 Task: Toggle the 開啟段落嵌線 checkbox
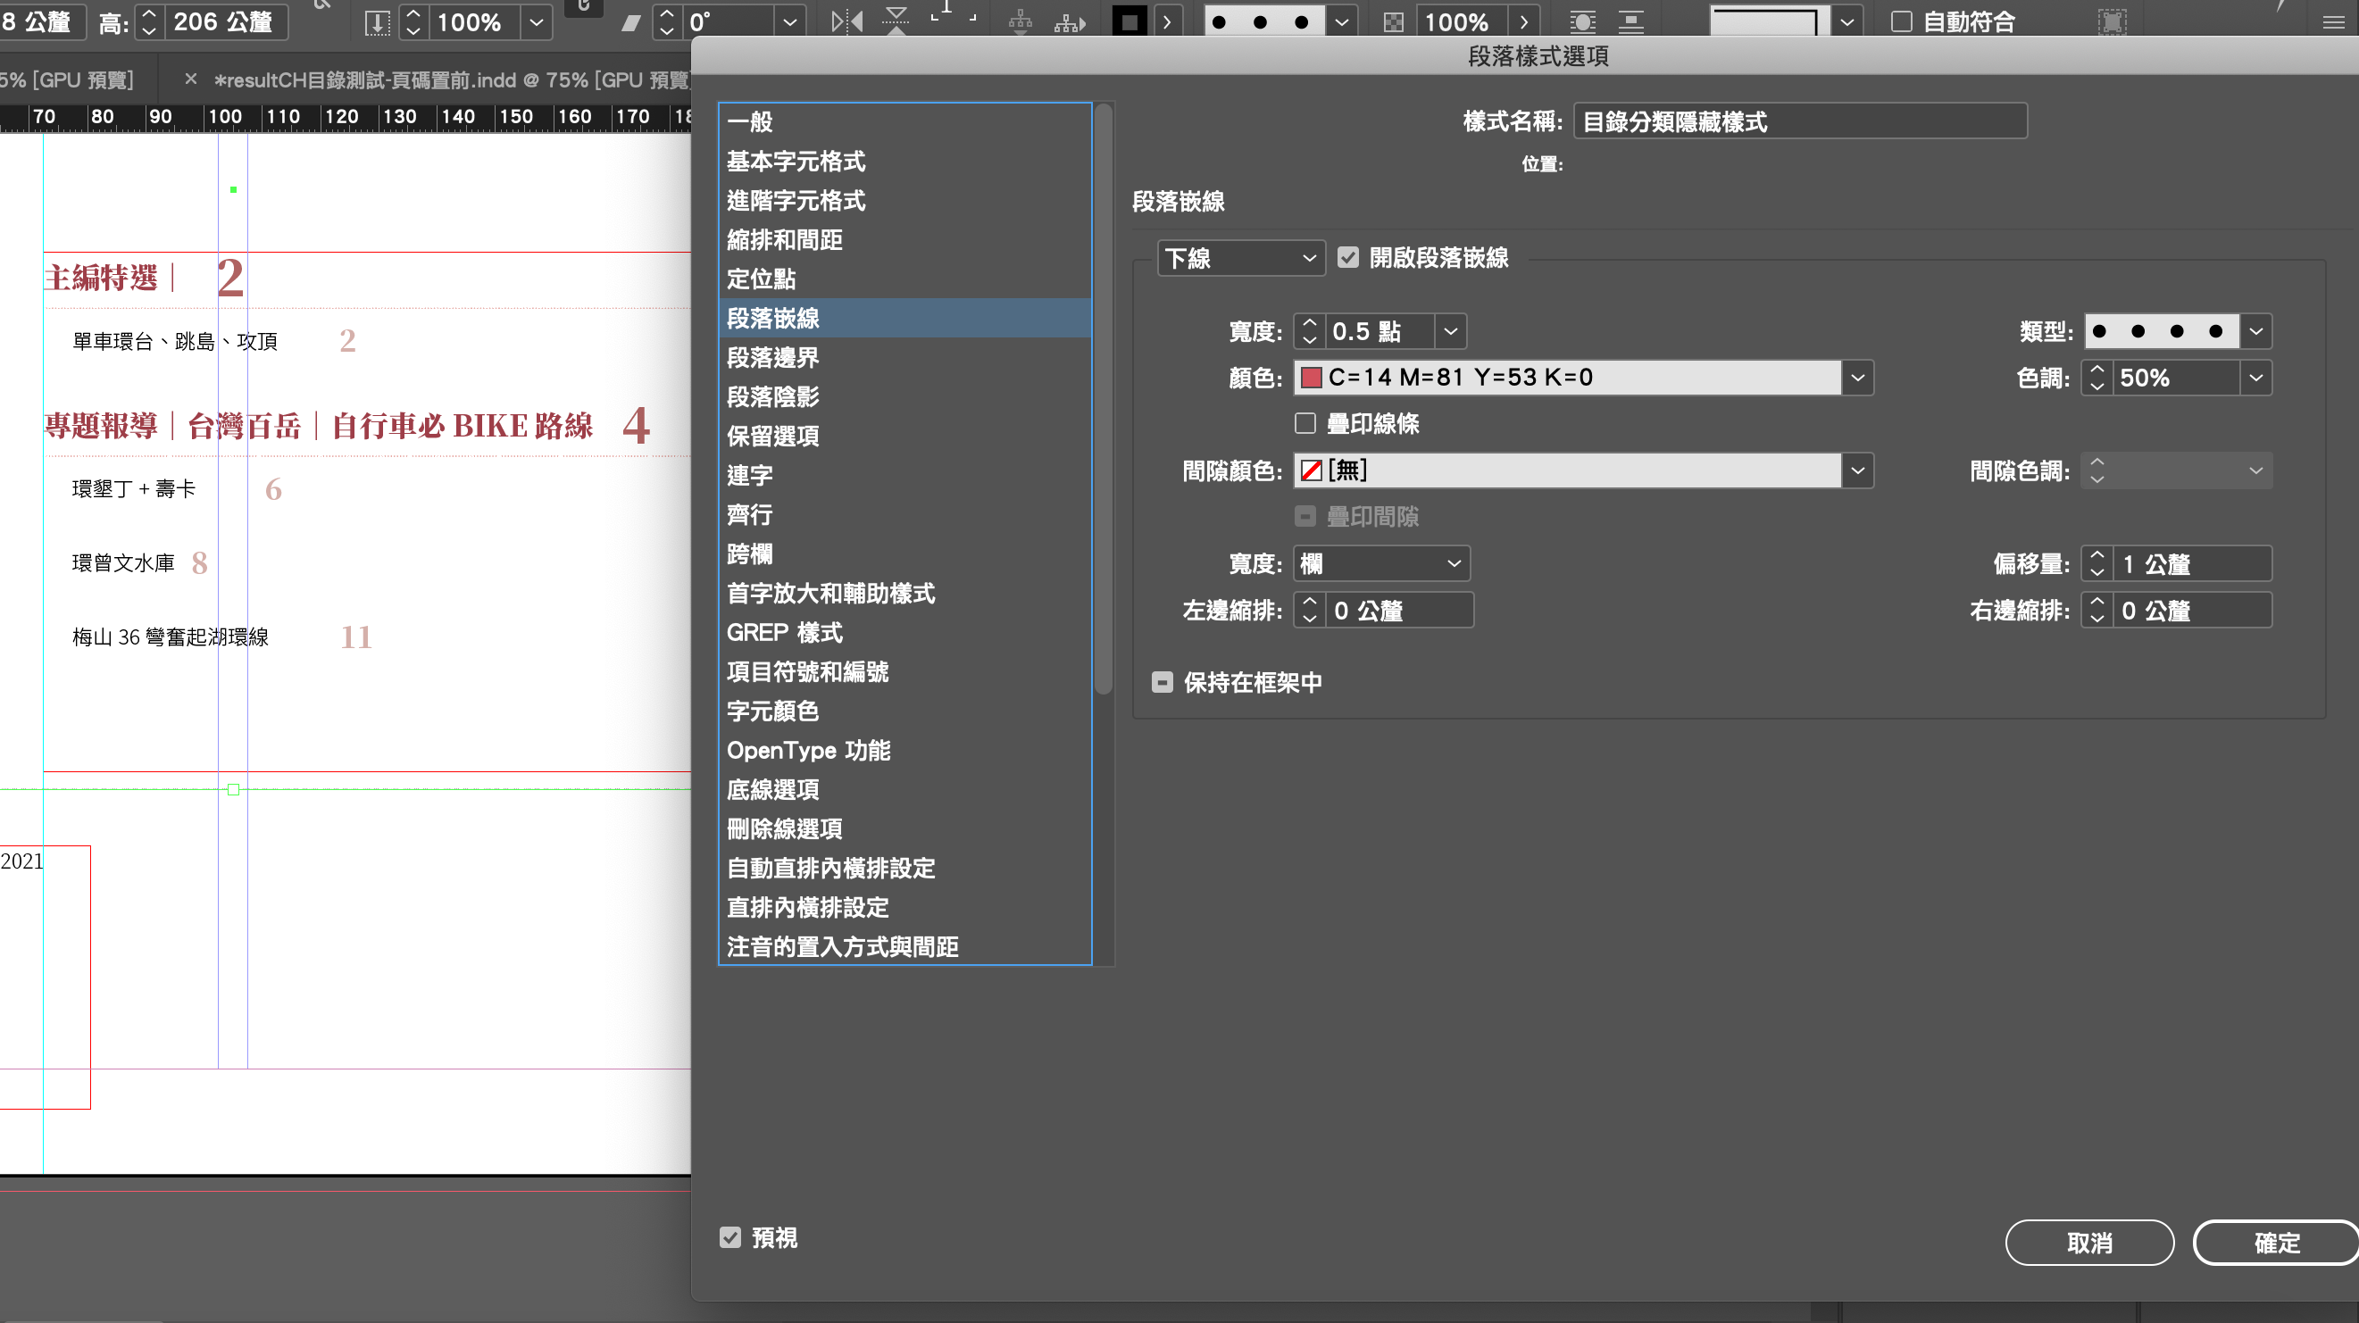(x=1348, y=257)
